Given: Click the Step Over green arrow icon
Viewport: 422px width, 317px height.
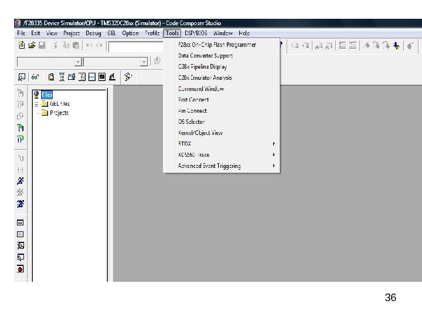Looking at the screenshot, I should coord(21,128).
